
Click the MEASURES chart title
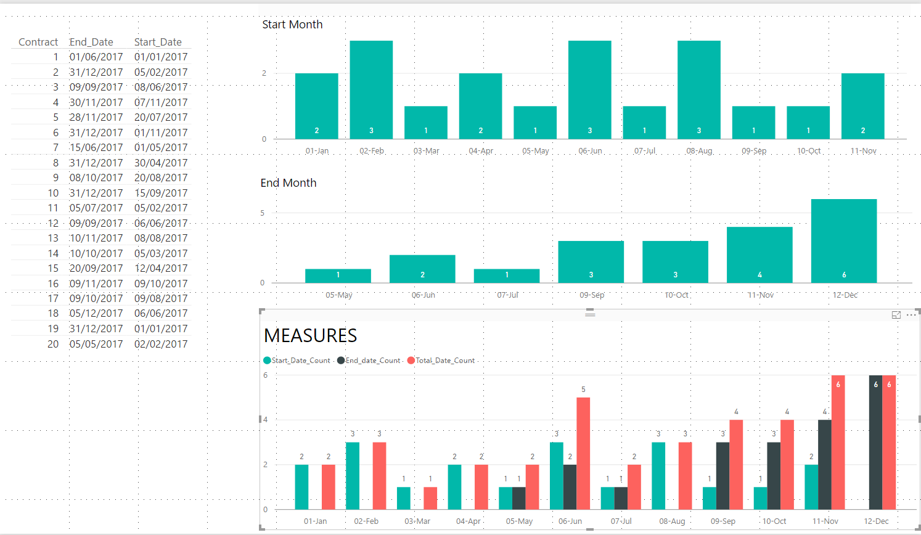click(311, 335)
